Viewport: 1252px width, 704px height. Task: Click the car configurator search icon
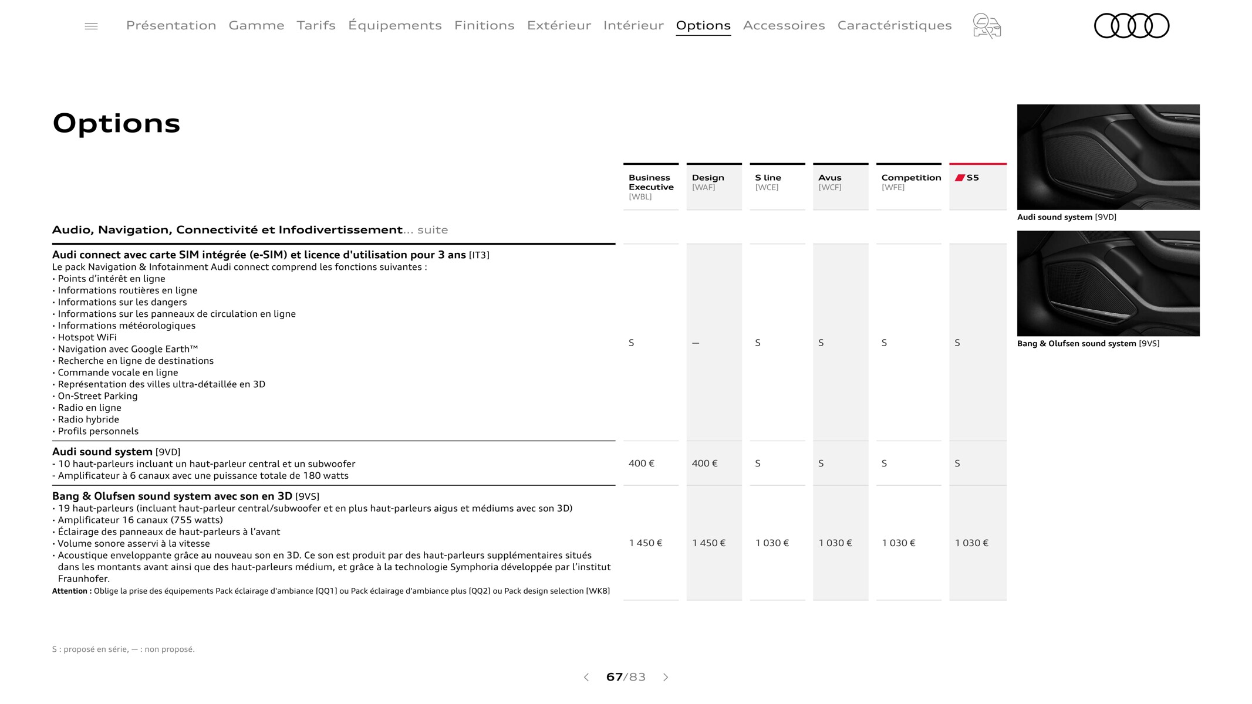click(987, 26)
